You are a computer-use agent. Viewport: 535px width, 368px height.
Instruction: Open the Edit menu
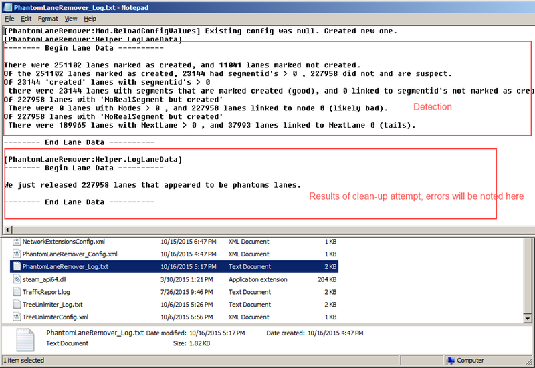coord(27,19)
